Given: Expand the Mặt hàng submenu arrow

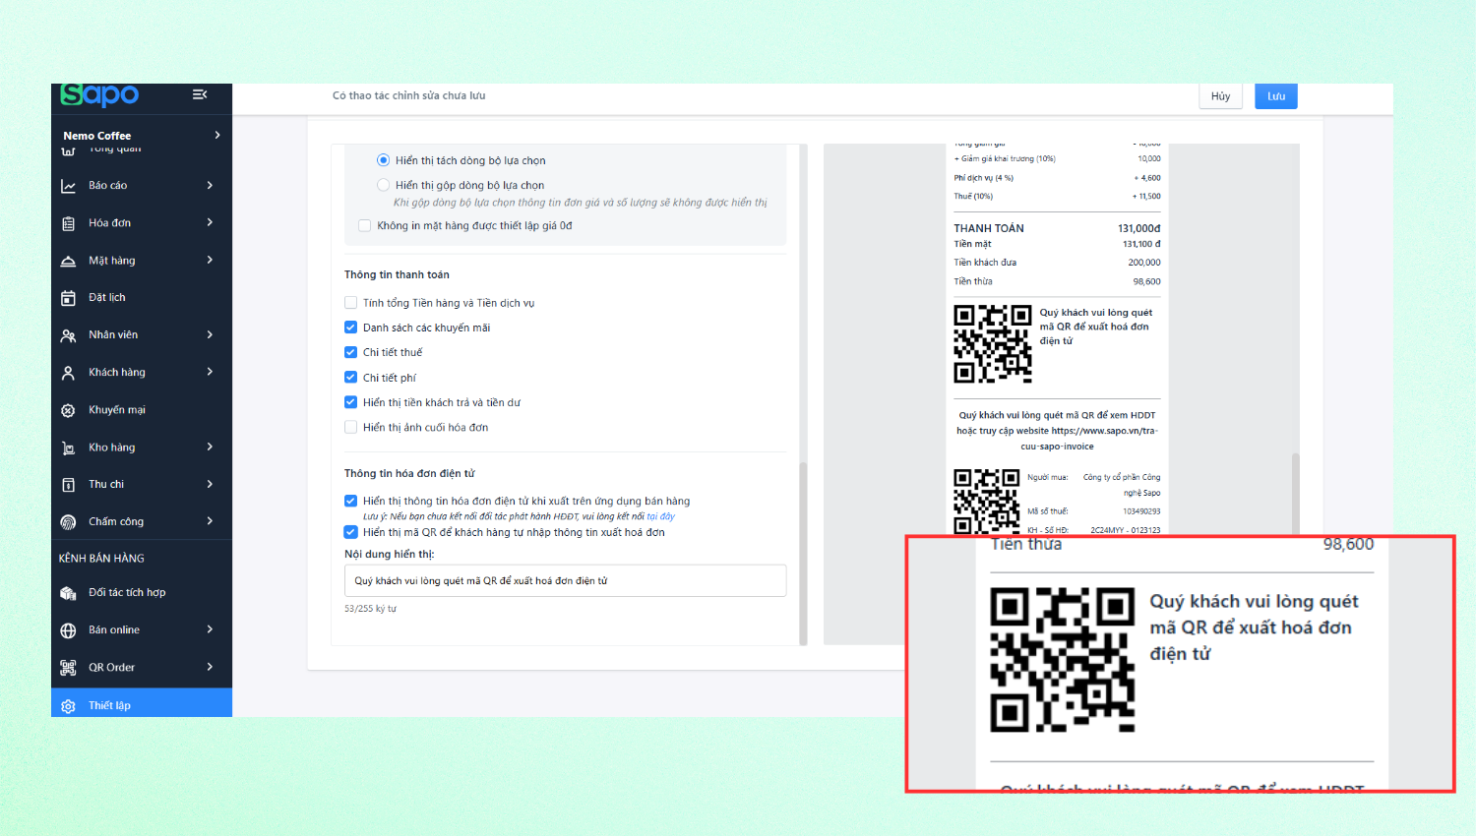Looking at the screenshot, I should point(210,260).
